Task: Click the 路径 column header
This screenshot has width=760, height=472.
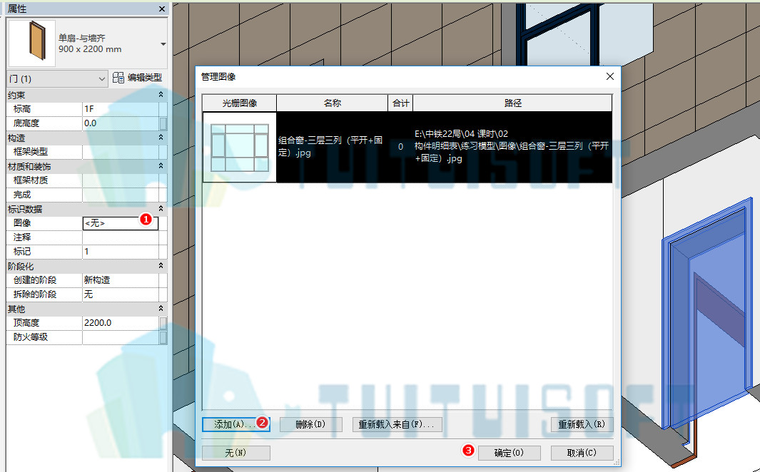Action: click(512, 103)
